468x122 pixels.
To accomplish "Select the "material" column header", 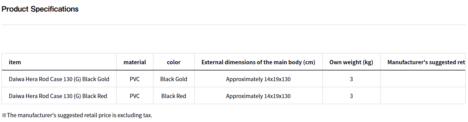I will click(x=135, y=62).
